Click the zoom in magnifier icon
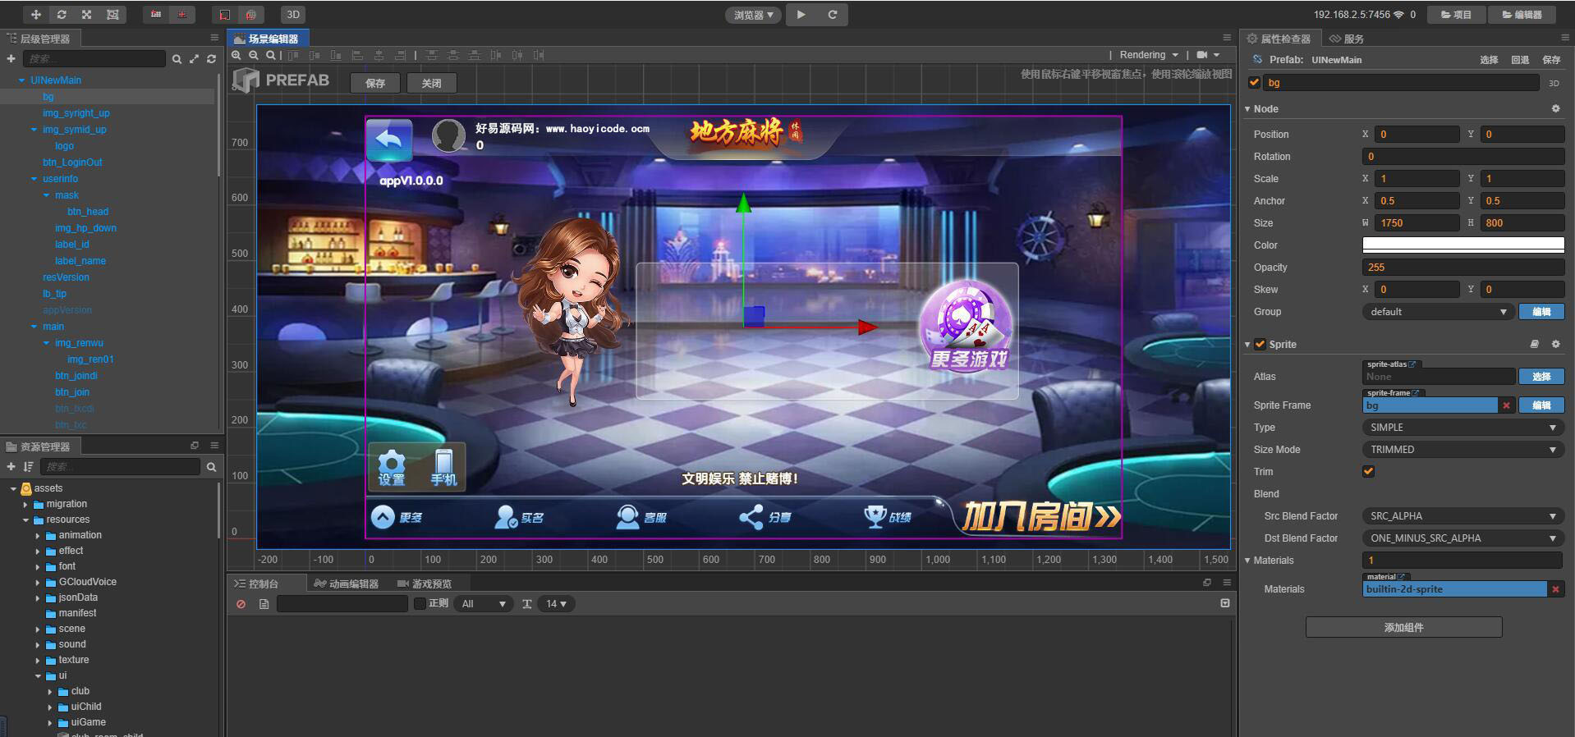1575x737 pixels. [236, 55]
